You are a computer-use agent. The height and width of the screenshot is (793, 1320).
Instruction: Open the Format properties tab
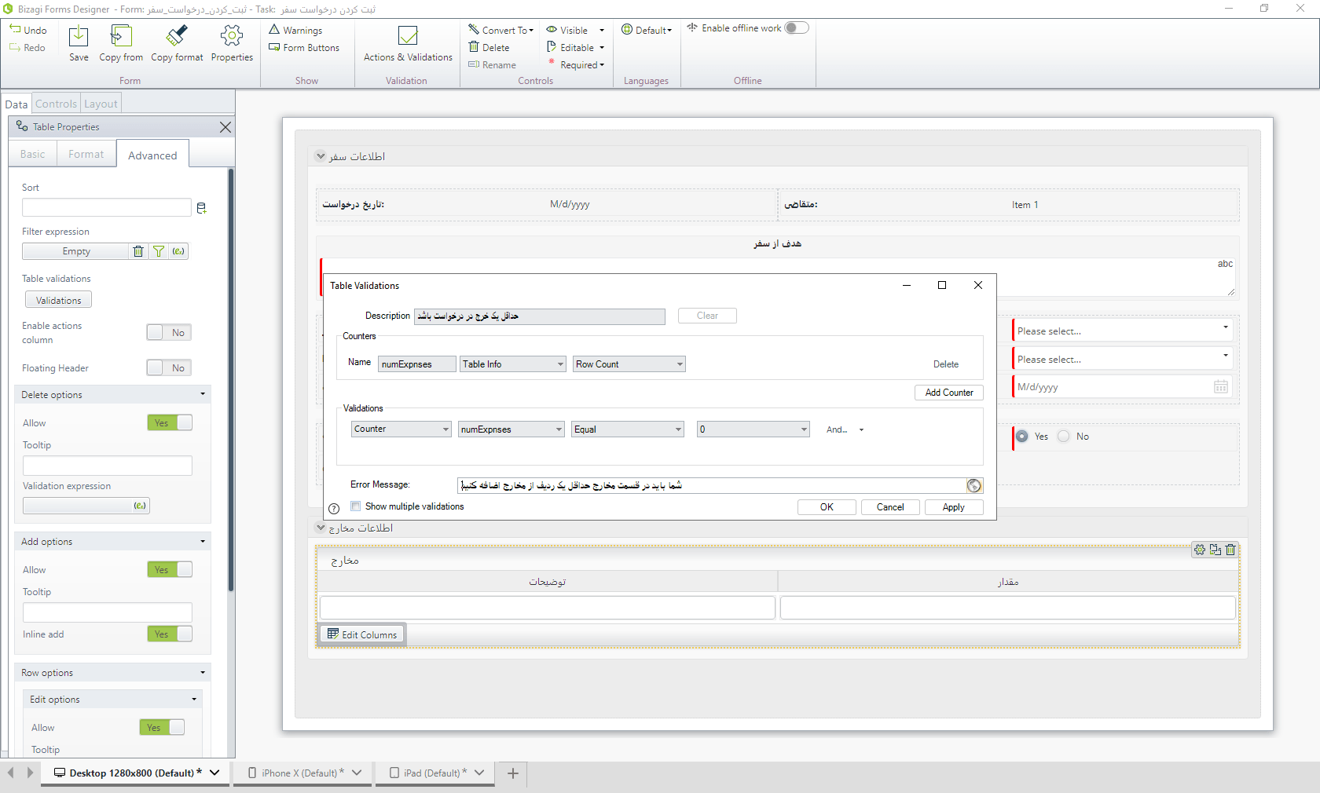click(86, 154)
